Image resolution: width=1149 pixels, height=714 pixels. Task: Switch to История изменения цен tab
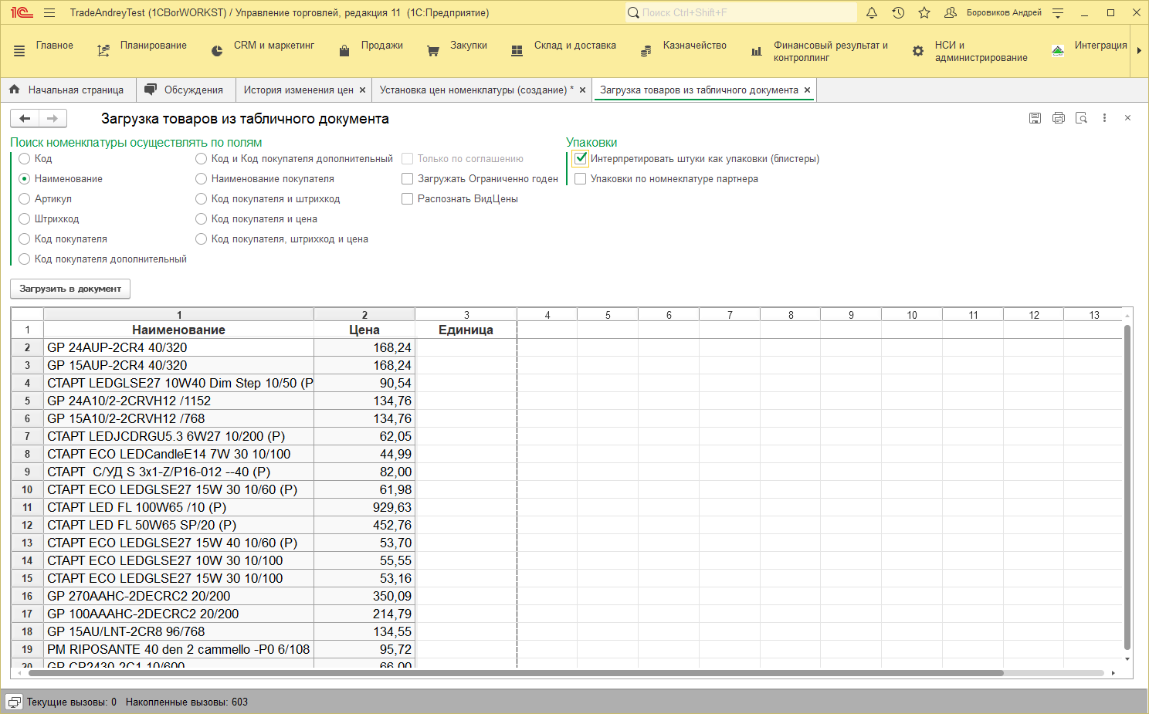[x=298, y=90]
